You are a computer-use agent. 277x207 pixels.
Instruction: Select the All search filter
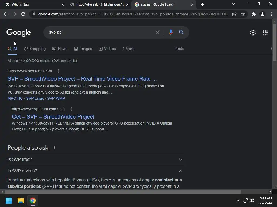12,49
